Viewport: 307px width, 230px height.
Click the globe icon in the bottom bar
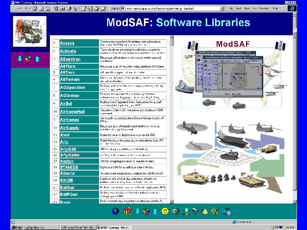[x=116, y=211]
